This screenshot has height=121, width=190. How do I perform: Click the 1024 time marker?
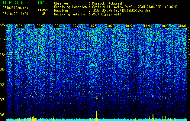(75, 26)
